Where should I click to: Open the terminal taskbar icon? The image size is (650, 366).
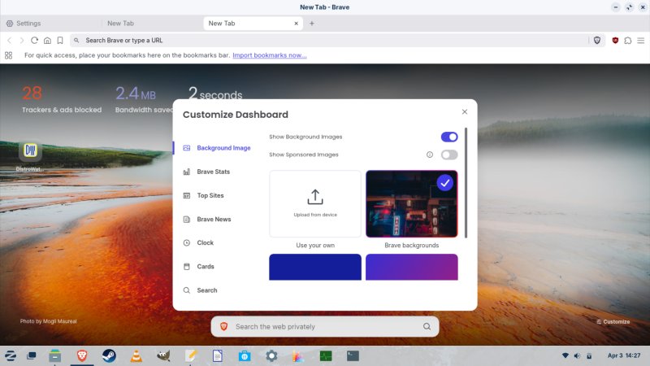click(353, 355)
